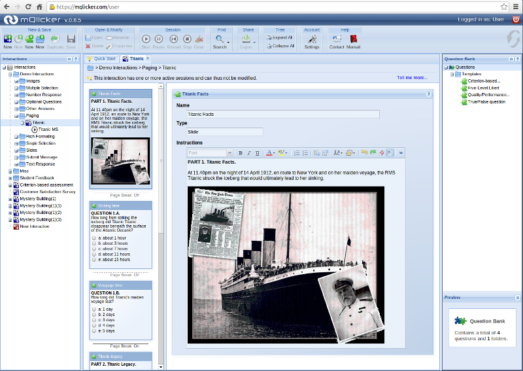Redo edit in the editor

coord(373,152)
